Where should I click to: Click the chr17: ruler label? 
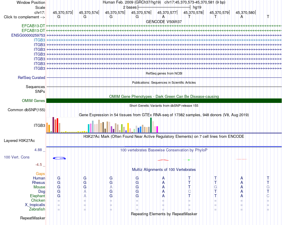tap(39, 12)
